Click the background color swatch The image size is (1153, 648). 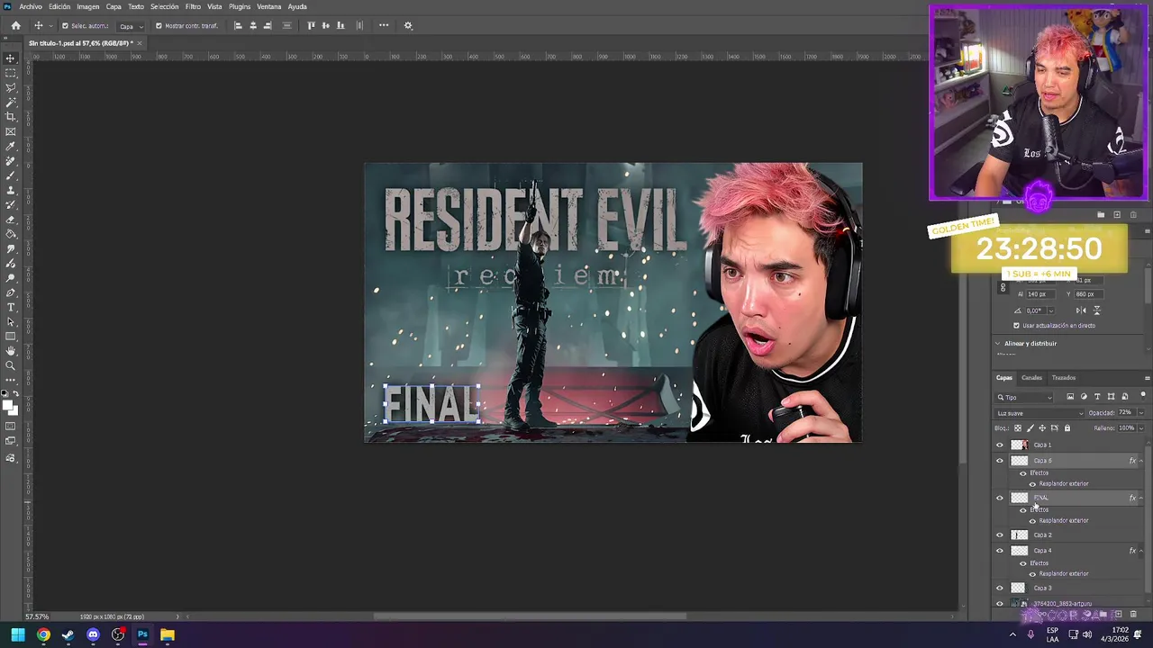[14, 410]
